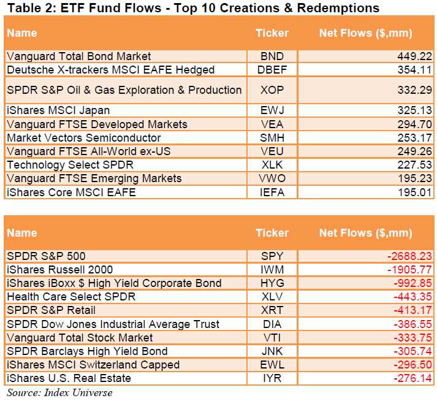Select the SPDR S&P 500 fund name
Screen dimensions: 437x401
[46, 256]
